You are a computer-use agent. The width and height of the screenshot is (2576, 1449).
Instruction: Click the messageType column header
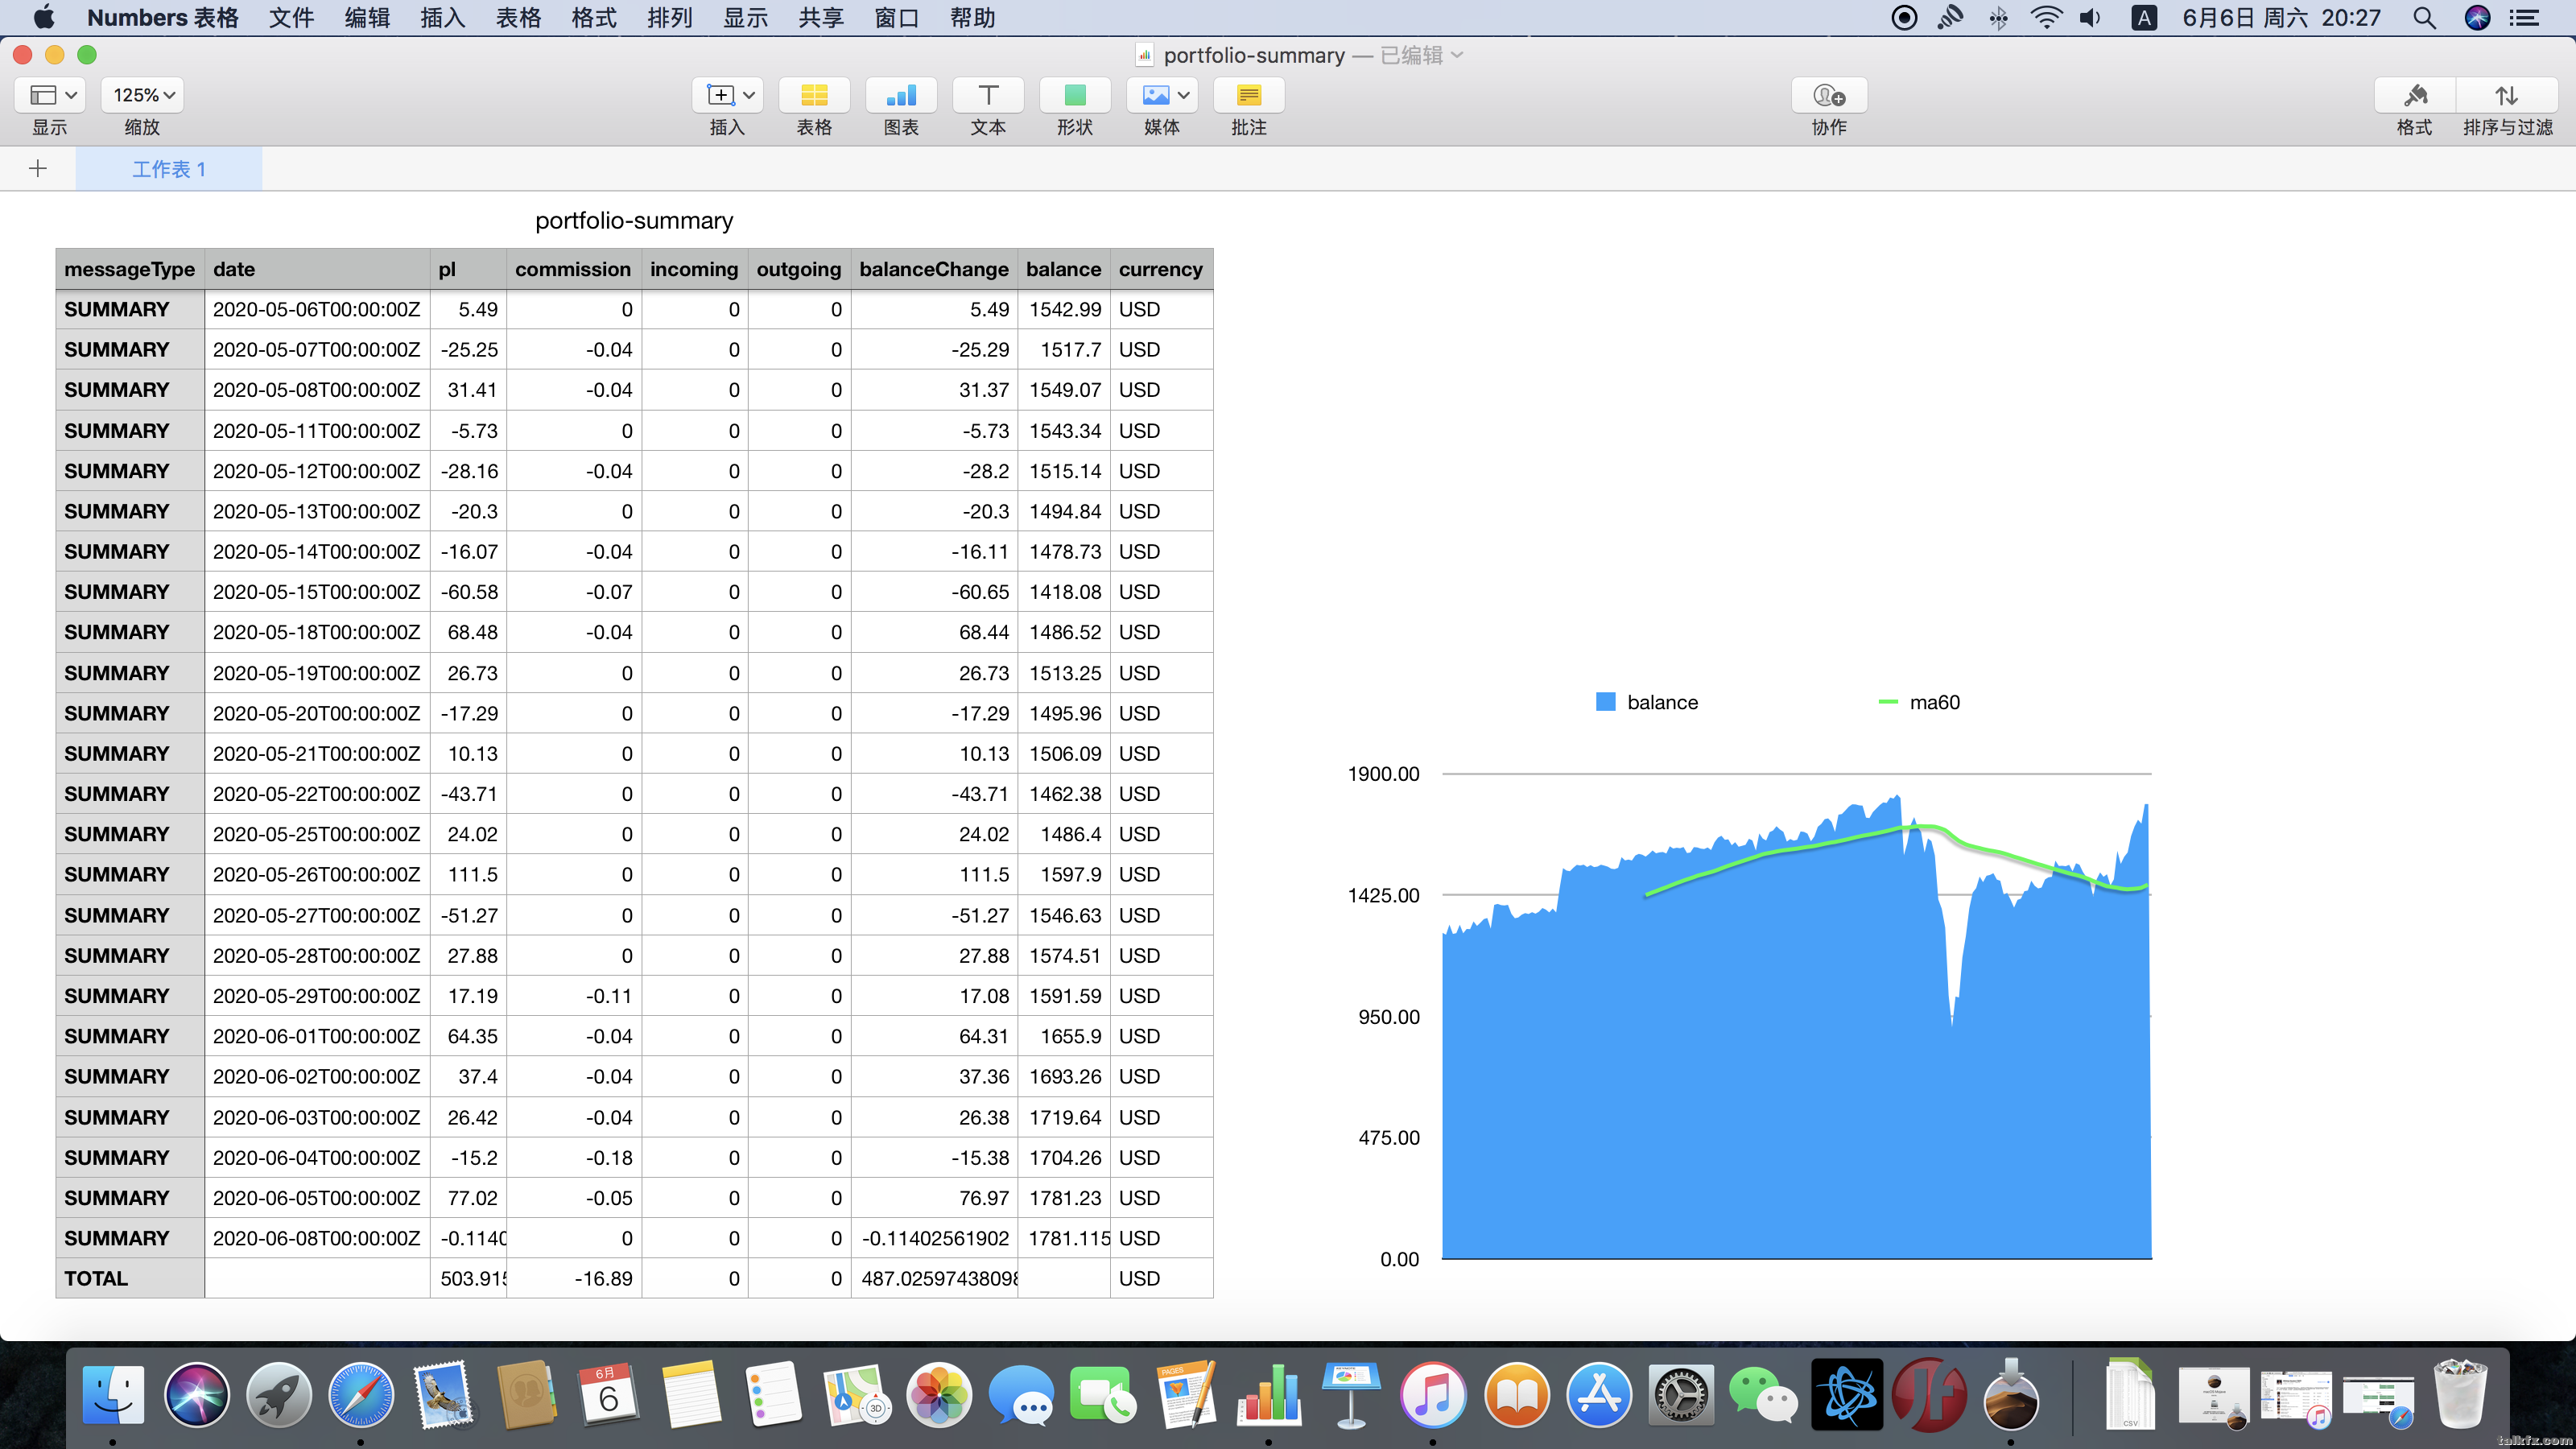tap(130, 269)
